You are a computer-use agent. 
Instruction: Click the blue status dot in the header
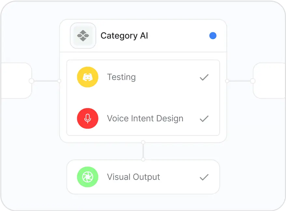213,36
